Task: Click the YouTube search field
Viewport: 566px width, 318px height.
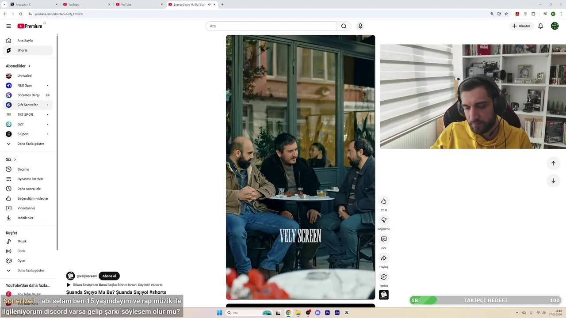Action: tap(271, 26)
